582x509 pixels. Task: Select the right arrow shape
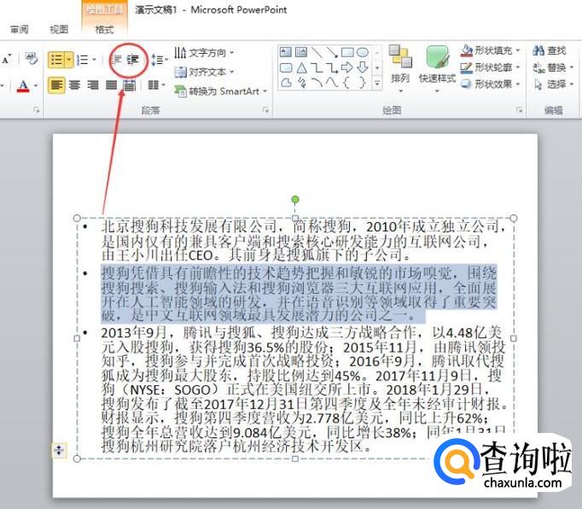(347, 67)
